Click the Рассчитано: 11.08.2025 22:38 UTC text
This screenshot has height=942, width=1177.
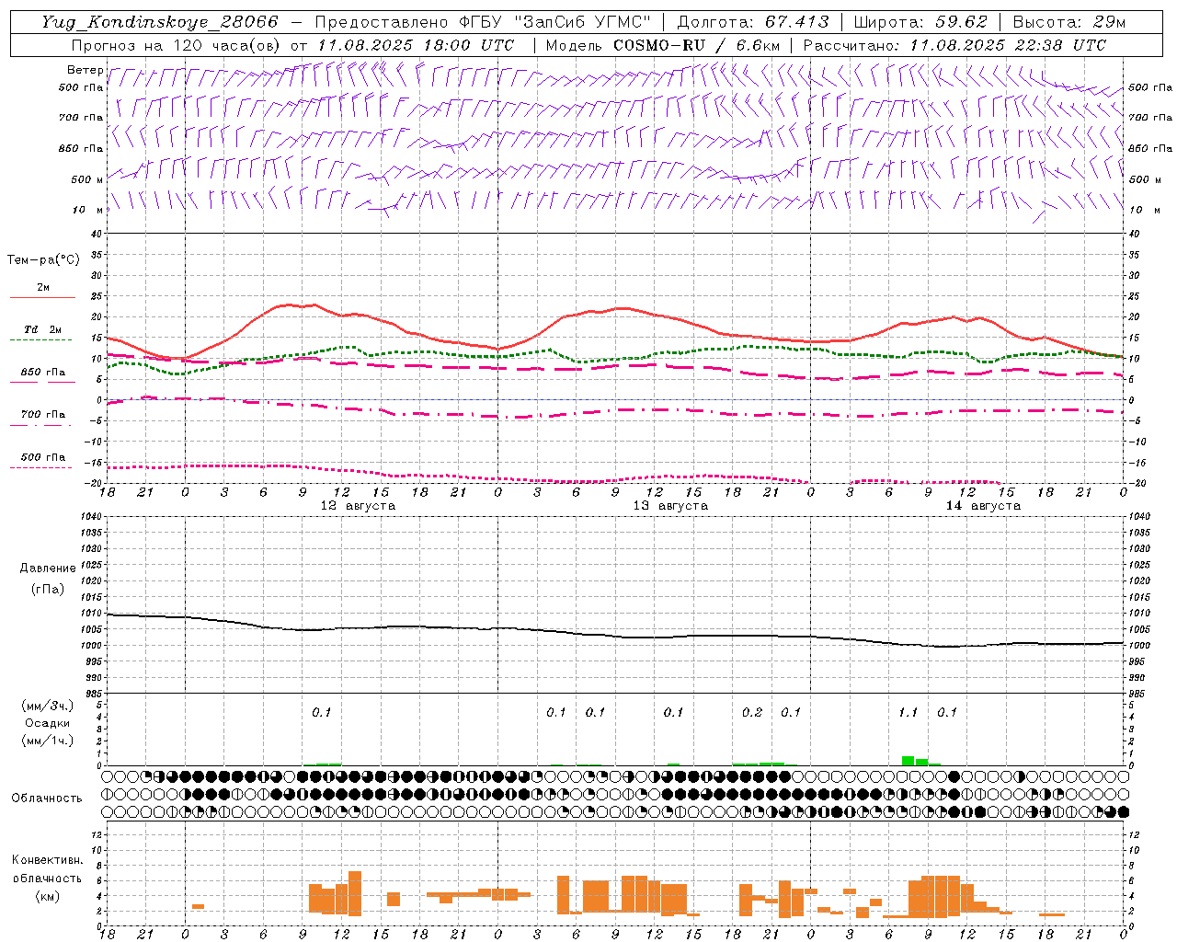tap(954, 45)
